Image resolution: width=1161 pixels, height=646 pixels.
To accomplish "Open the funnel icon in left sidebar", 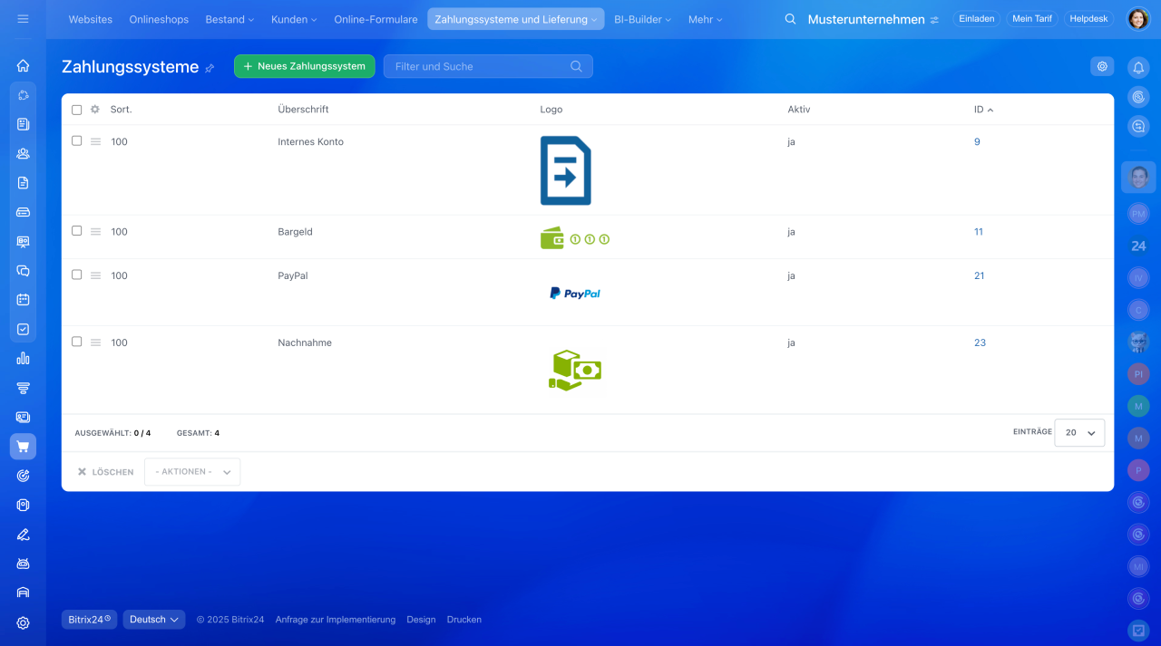I will (23, 388).
